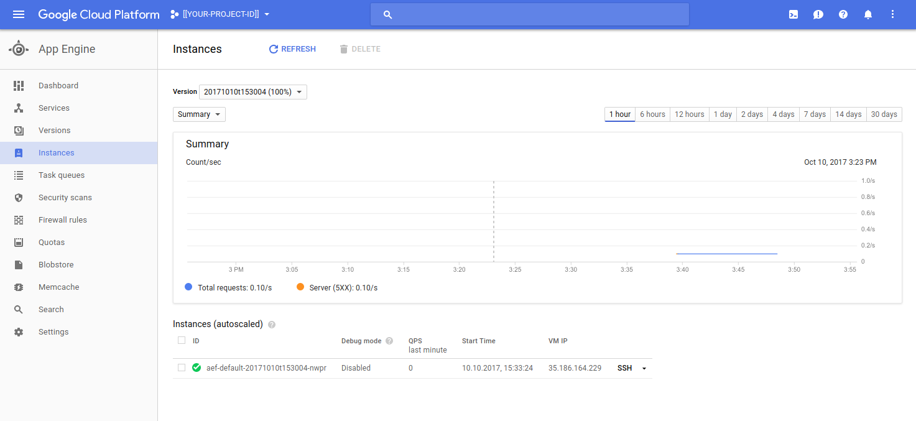Click the App Engine logo icon

click(19, 49)
